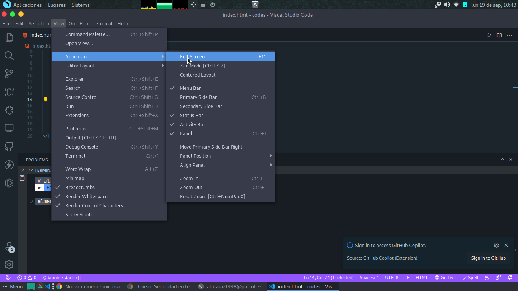Screen dimensions: 518x291
Task: Uncheck Render Whitespace in the View menu
Action: click(86, 196)
